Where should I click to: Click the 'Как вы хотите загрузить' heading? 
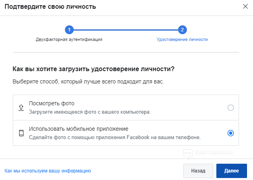coord(94,69)
